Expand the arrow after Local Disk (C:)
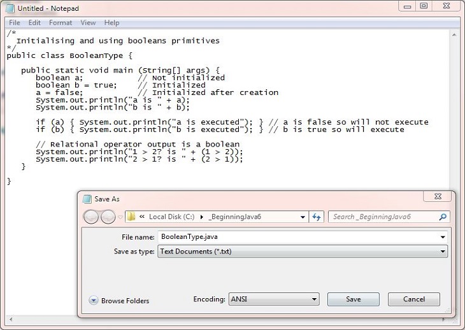Image resolution: width=465 pixels, height=330 pixels. point(202,217)
